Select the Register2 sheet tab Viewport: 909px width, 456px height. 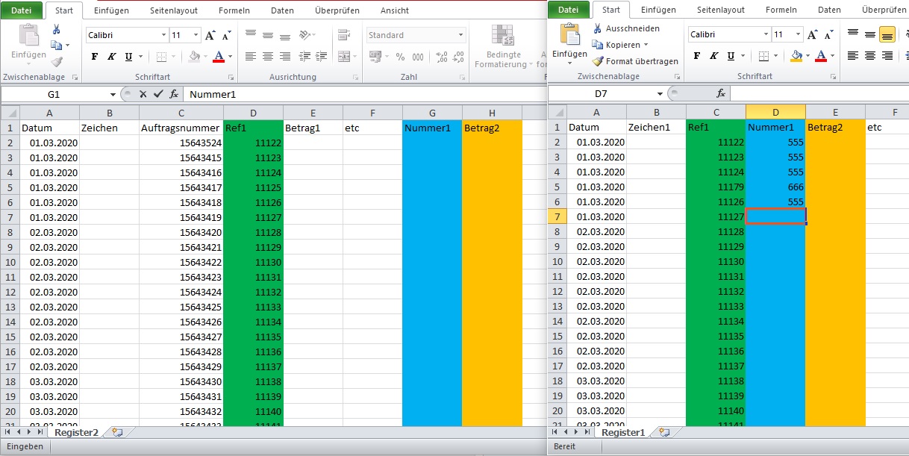point(76,432)
